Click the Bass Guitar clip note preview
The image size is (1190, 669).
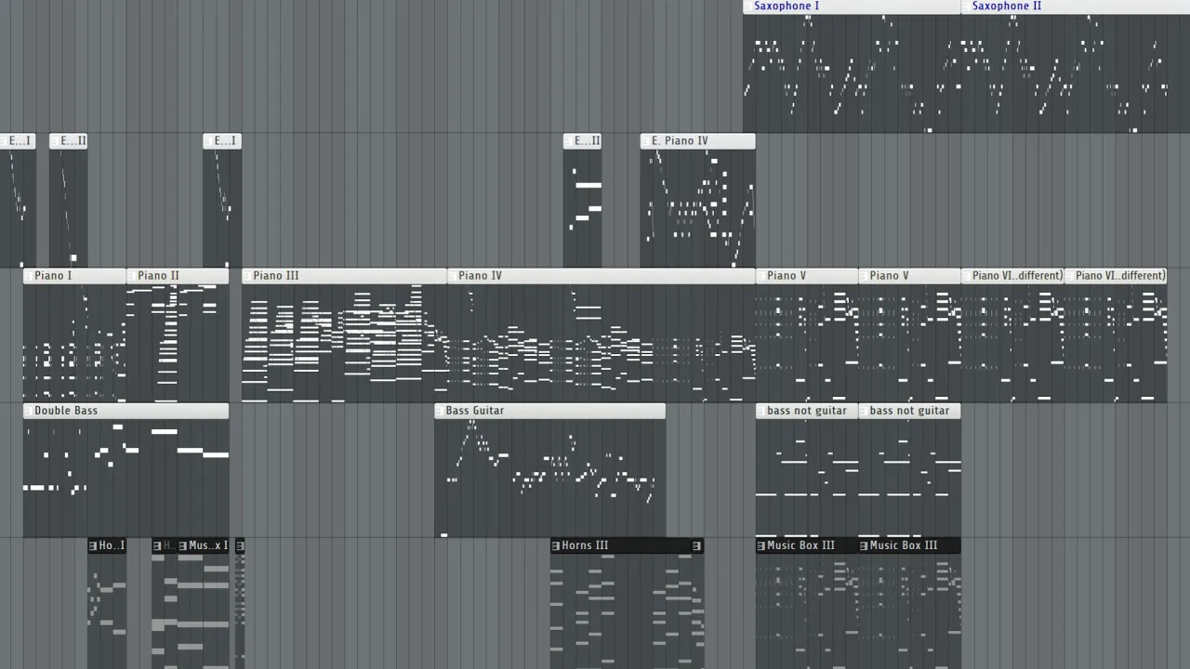(x=549, y=478)
